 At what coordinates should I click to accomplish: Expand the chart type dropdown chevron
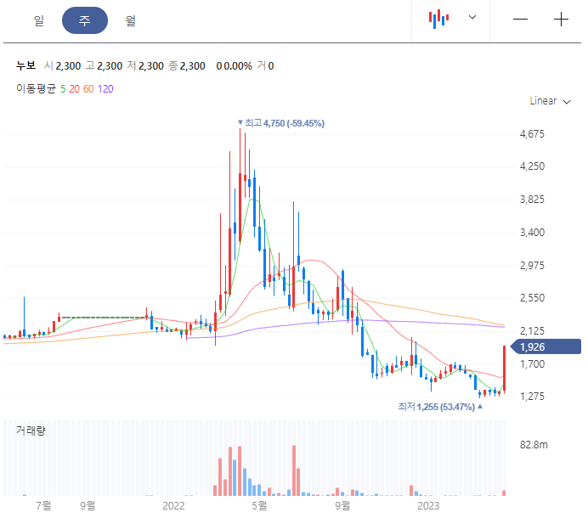(x=472, y=17)
